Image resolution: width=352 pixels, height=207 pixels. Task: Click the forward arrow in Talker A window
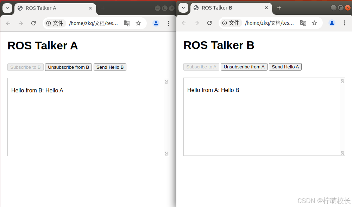coord(21,23)
